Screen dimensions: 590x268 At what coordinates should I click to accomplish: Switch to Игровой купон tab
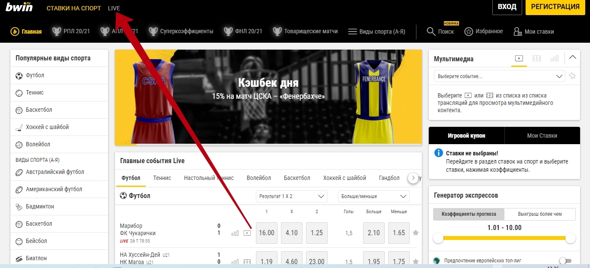click(466, 136)
